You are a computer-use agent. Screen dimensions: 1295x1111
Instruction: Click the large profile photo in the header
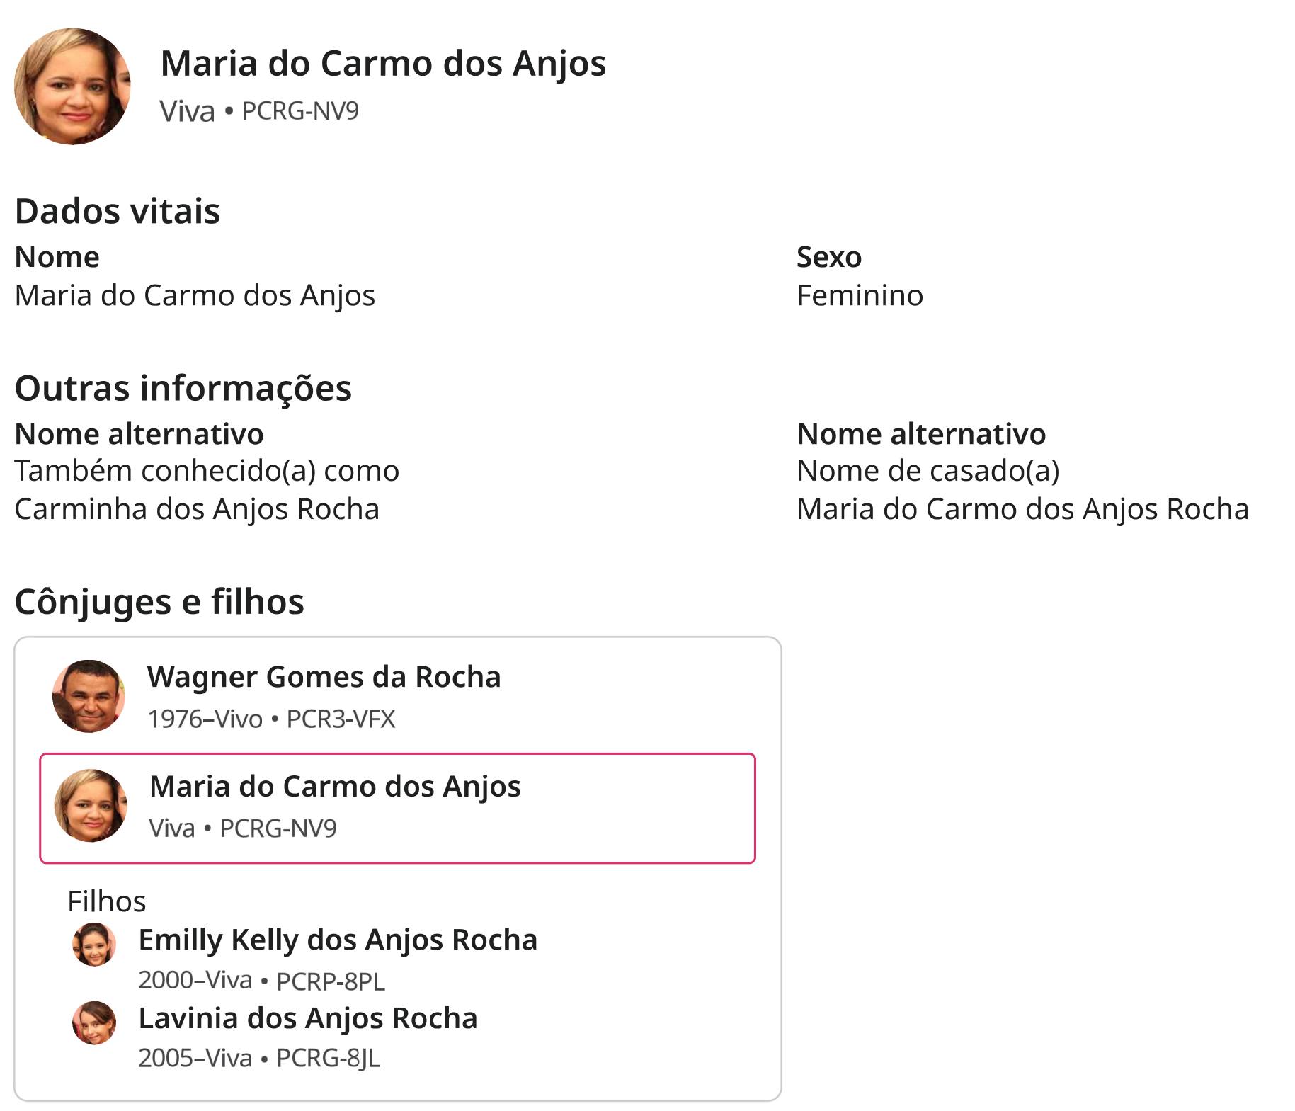pyautogui.click(x=72, y=86)
